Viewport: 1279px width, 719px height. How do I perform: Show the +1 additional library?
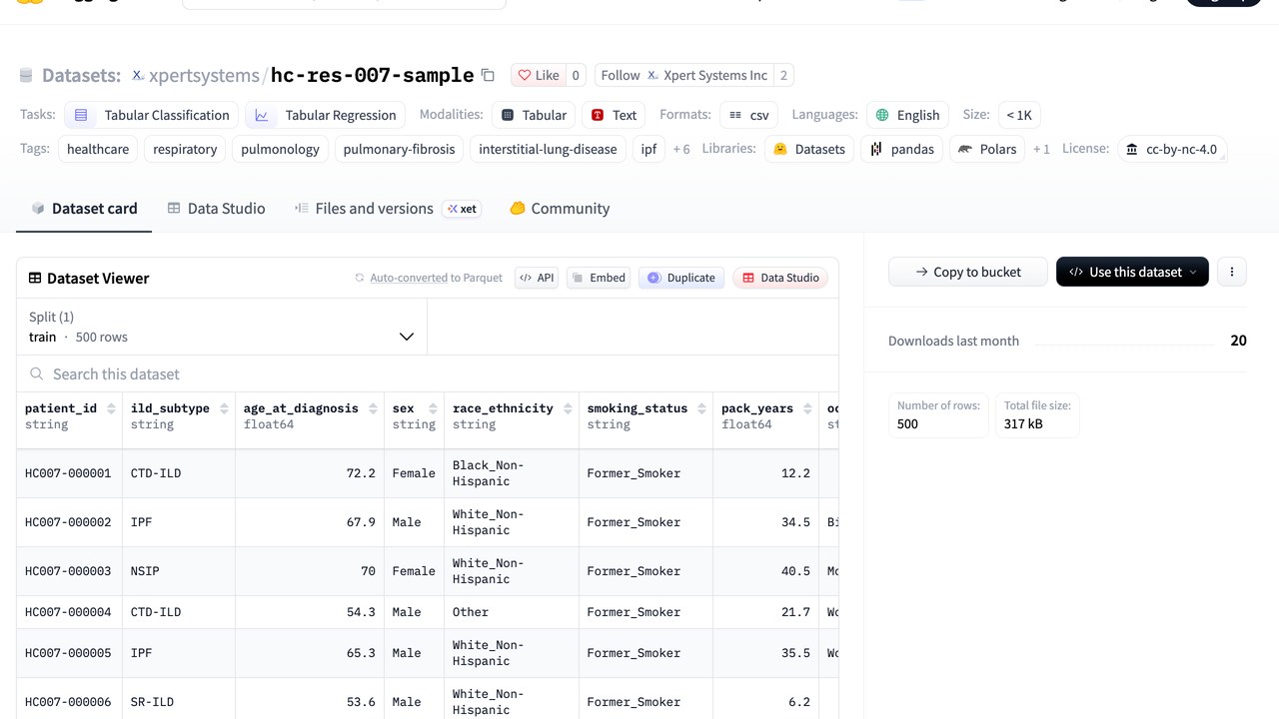[x=1041, y=149]
